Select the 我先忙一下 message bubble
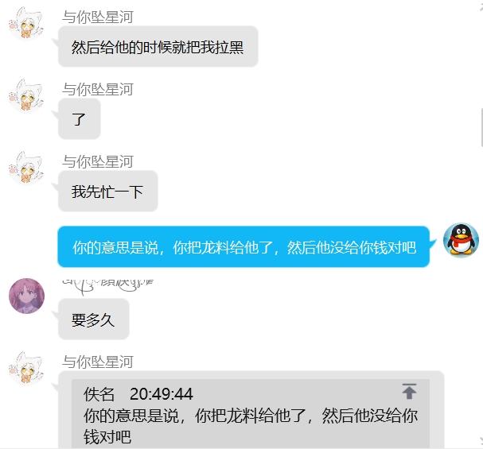483x449 pixels. (x=107, y=192)
